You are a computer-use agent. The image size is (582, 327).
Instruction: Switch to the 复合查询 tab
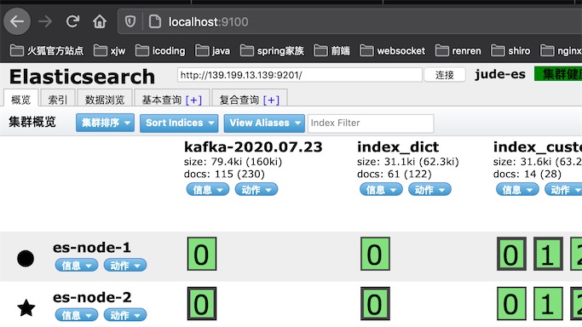pos(249,99)
